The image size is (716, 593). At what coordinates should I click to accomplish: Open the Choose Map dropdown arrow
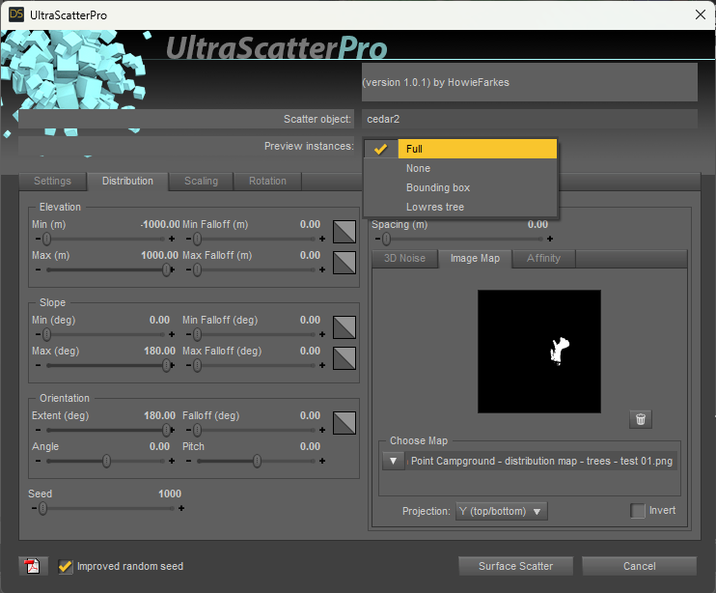[393, 461]
